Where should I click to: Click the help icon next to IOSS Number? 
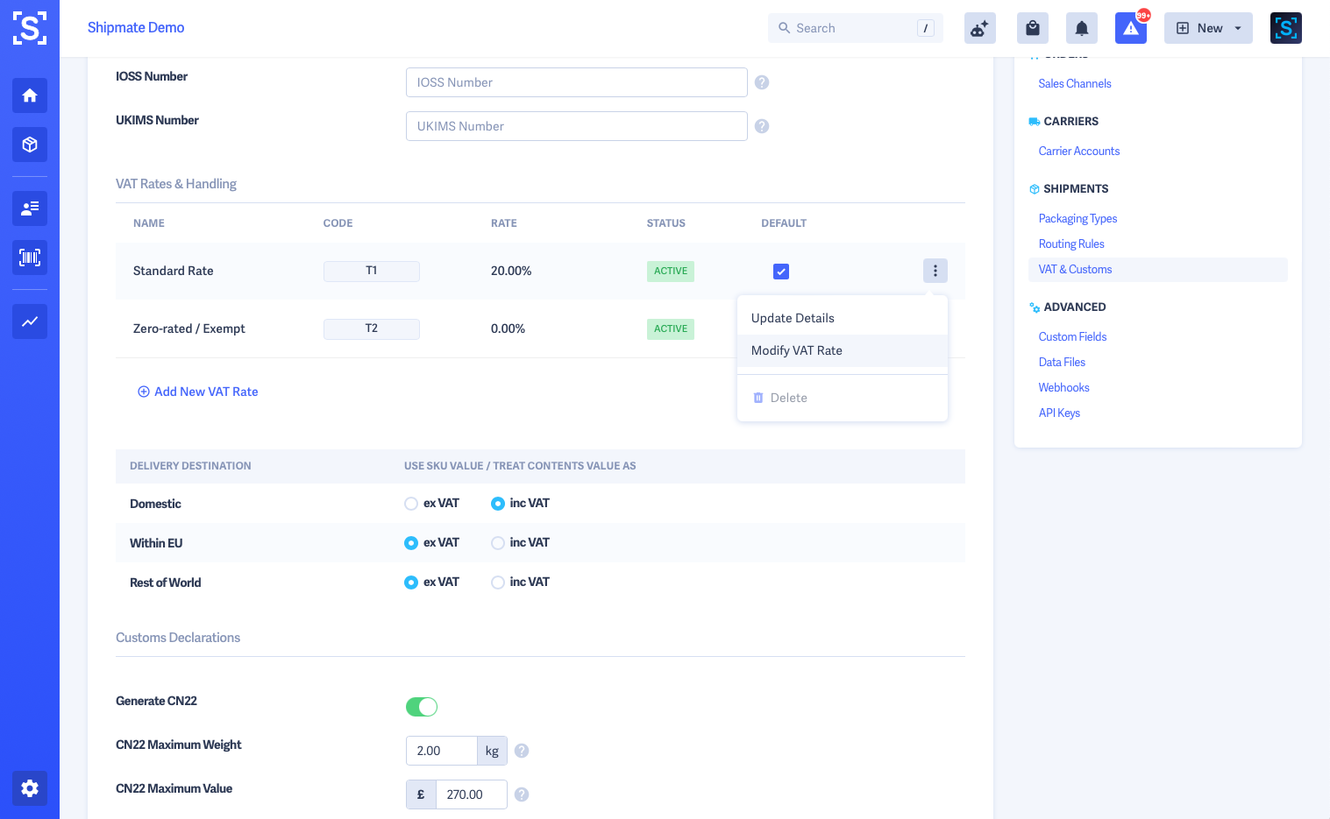(x=762, y=82)
